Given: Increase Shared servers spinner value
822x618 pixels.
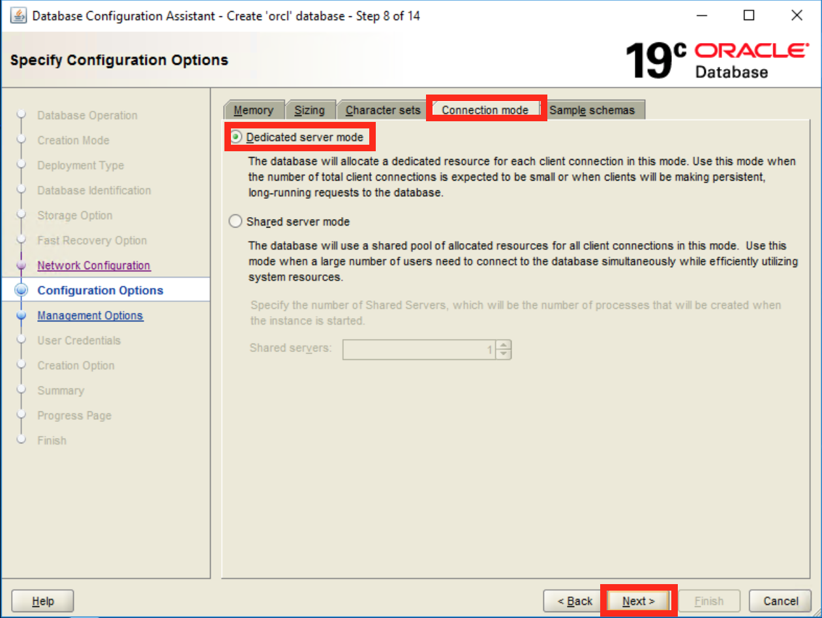Looking at the screenshot, I should point(503,345).
